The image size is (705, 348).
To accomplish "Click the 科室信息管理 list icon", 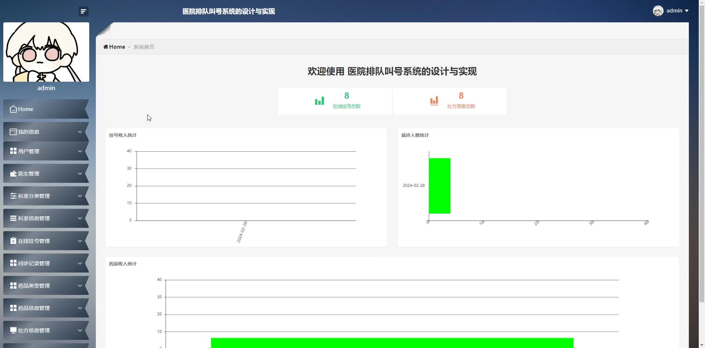I will (13, 218).
